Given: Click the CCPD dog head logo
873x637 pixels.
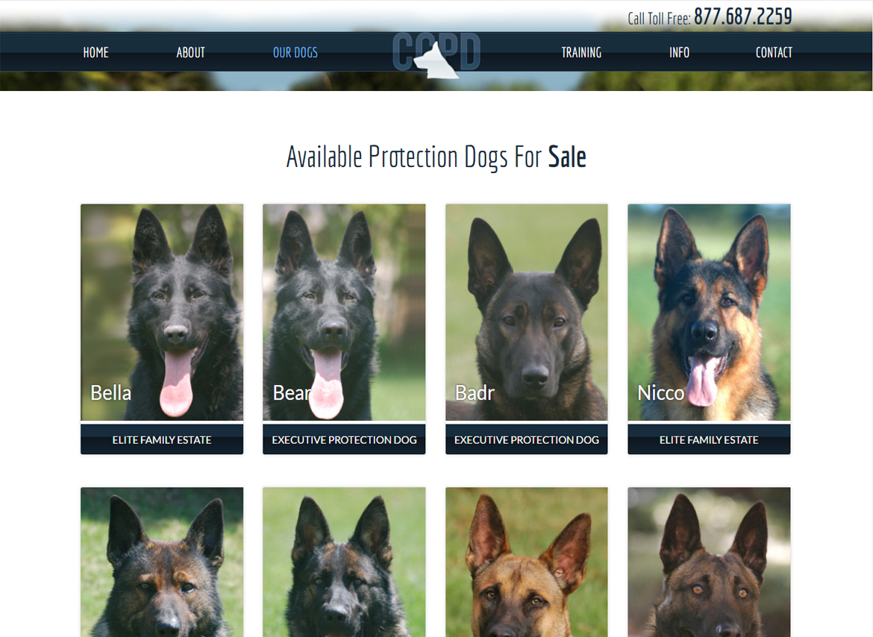Looking at the screenshot, I should 436,55.
